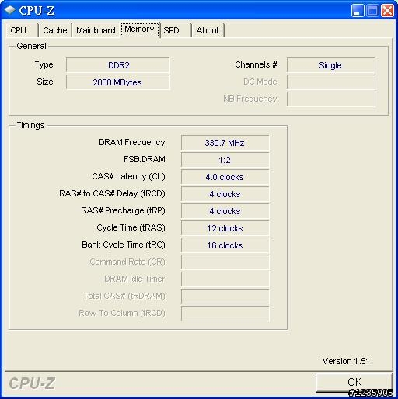This screenshot has height=399, width=398.
Task: Click the empty DC Mode field
Action: 330,82
